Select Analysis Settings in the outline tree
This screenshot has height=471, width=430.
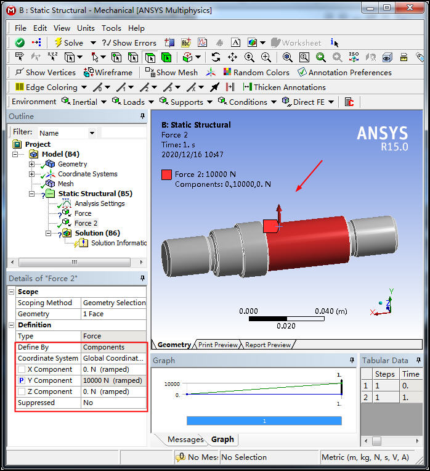click(99, 203)
